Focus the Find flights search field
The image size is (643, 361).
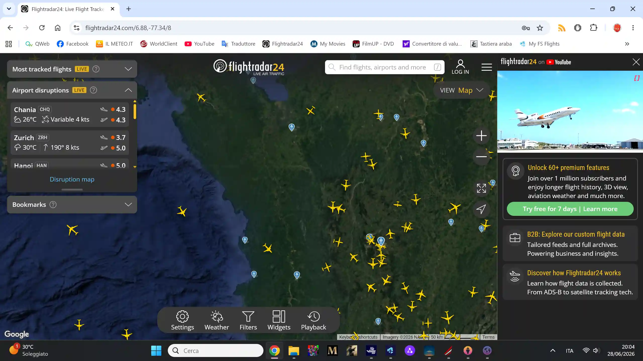[x=385, y=67]
